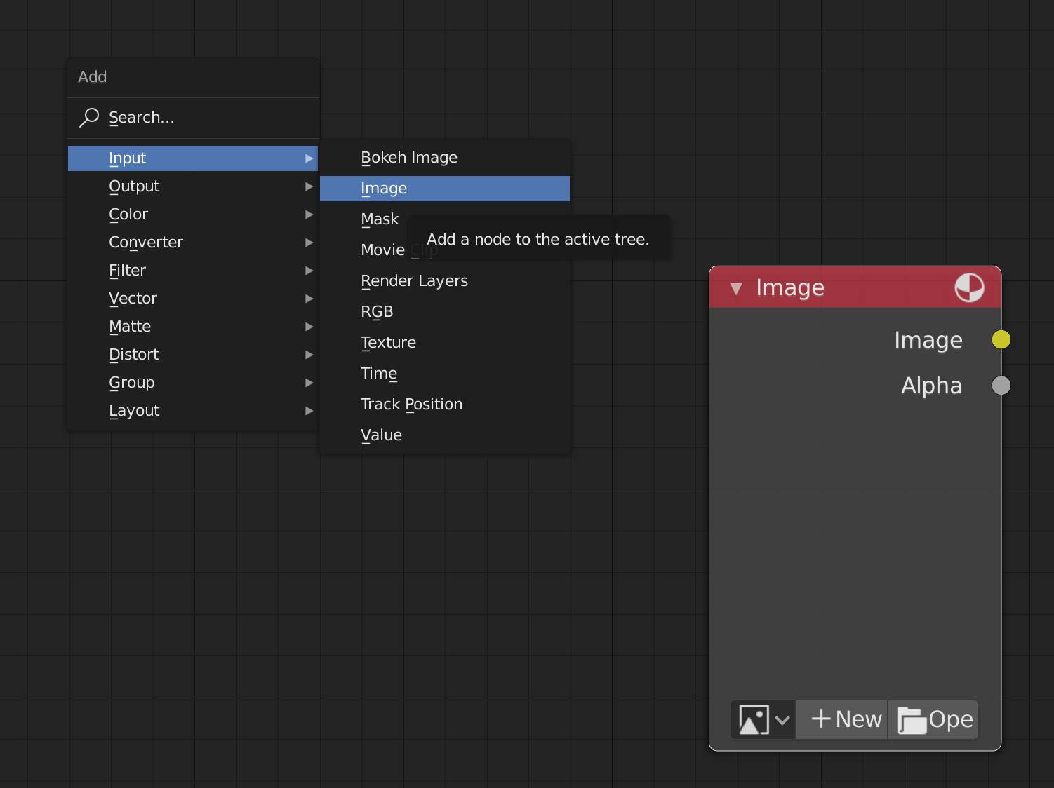Select Bokeh Image node entry

(x=409, y=157)
